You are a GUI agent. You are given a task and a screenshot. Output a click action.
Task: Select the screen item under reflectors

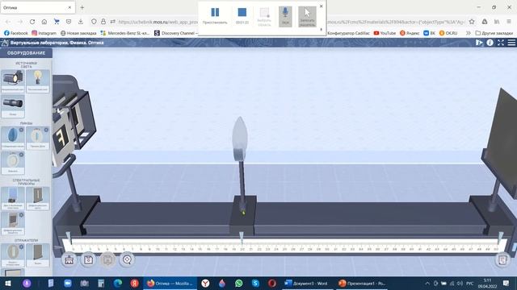(38, 255)
